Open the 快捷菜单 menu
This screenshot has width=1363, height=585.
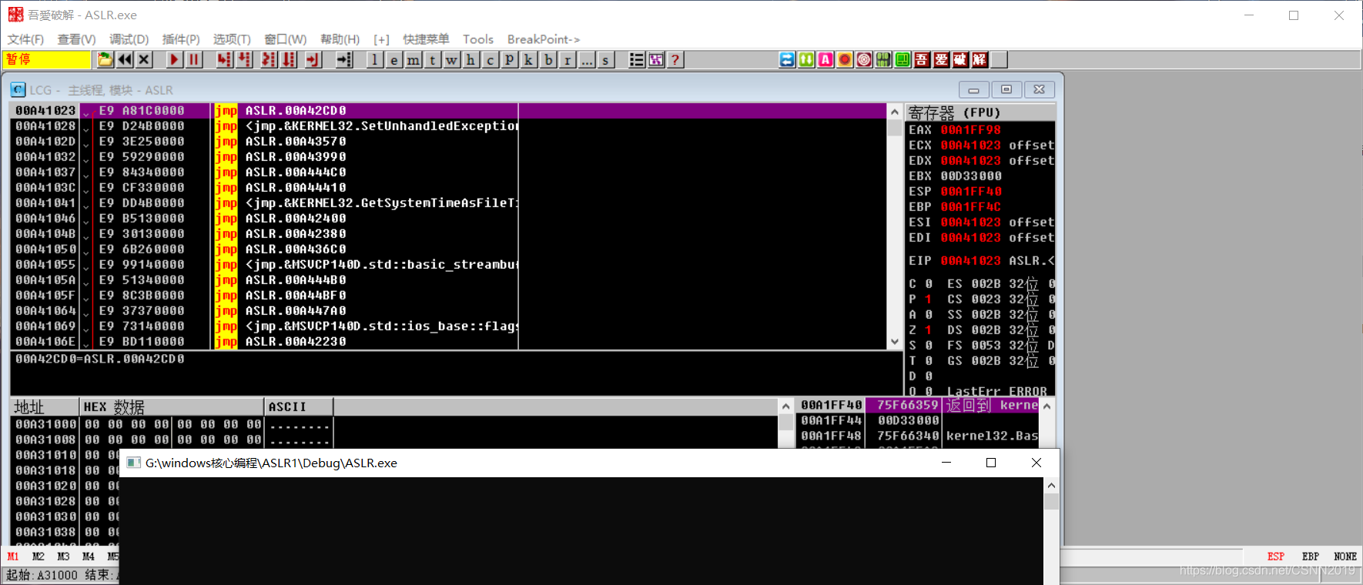click(x=426, y=39)
